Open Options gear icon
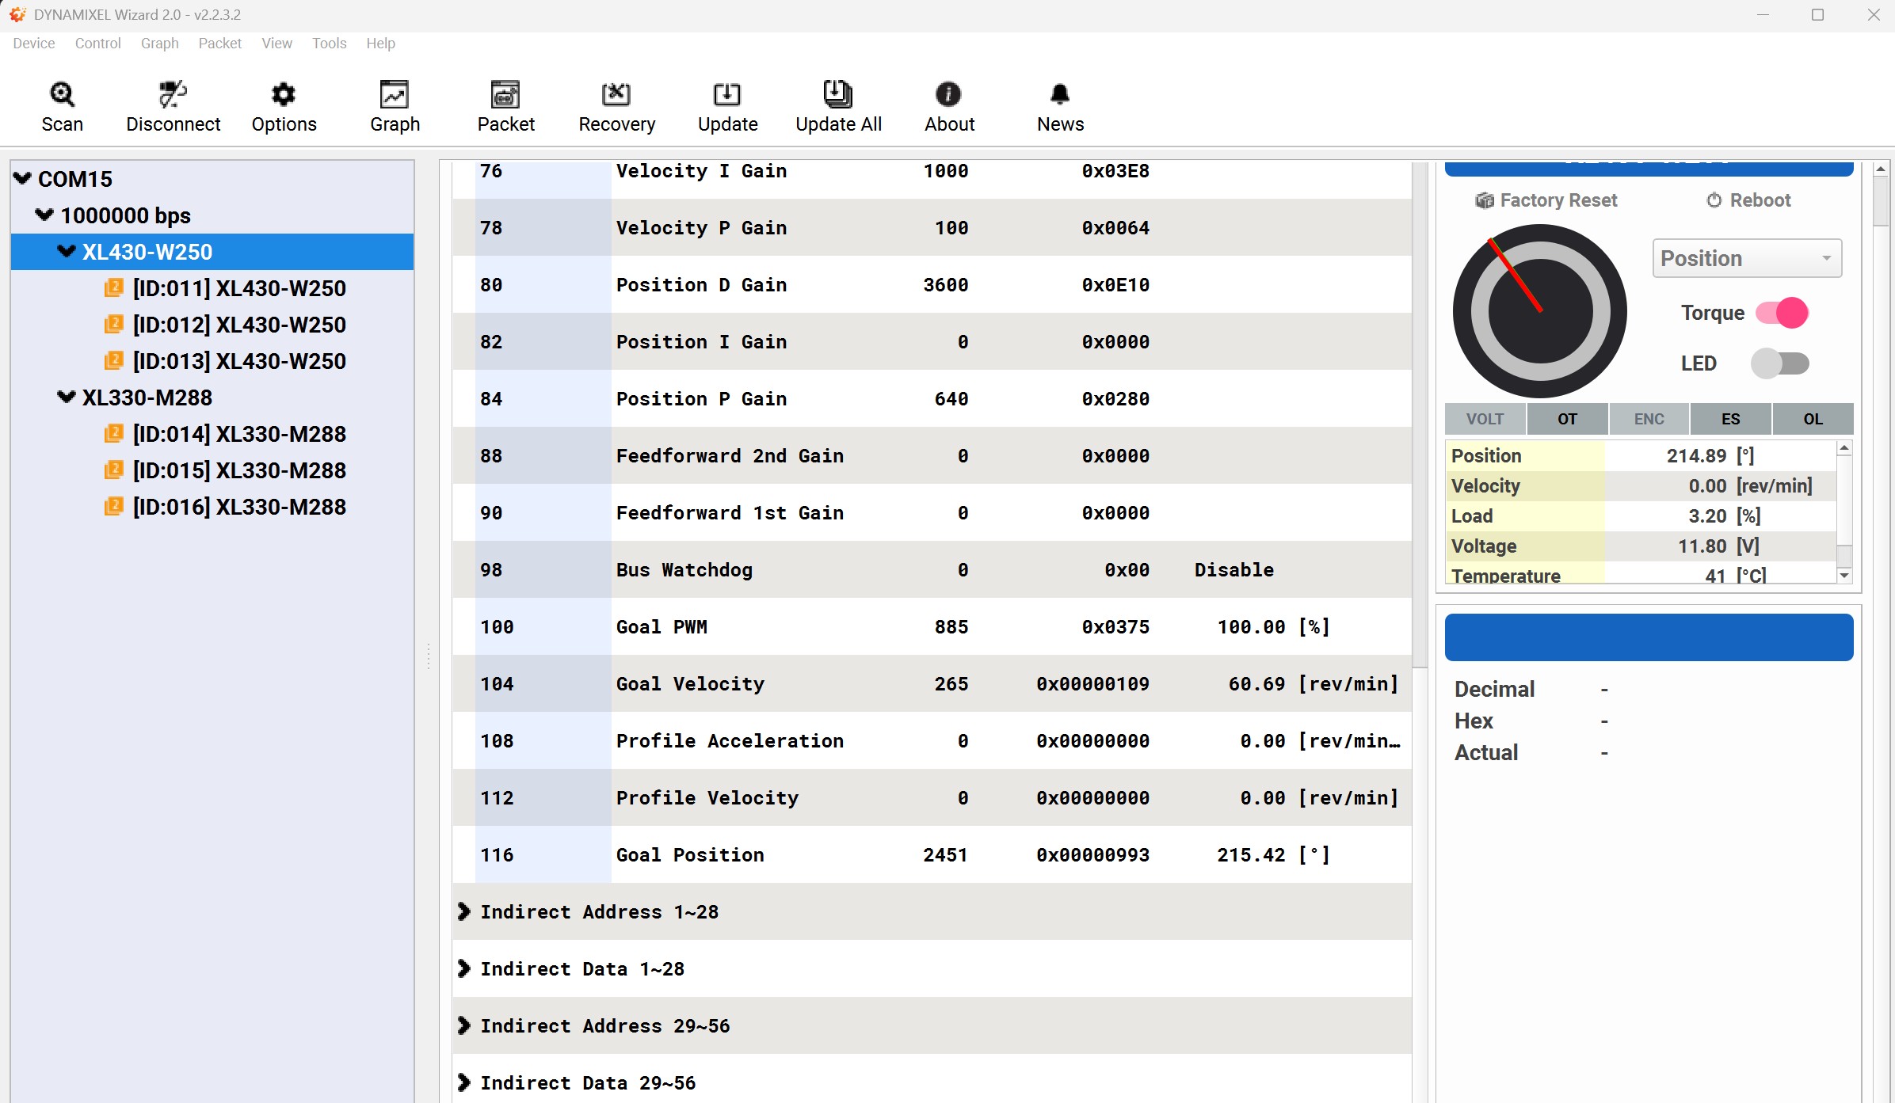The height and width of the screenshot is (1103, 1895). click(x=283, y=95)
